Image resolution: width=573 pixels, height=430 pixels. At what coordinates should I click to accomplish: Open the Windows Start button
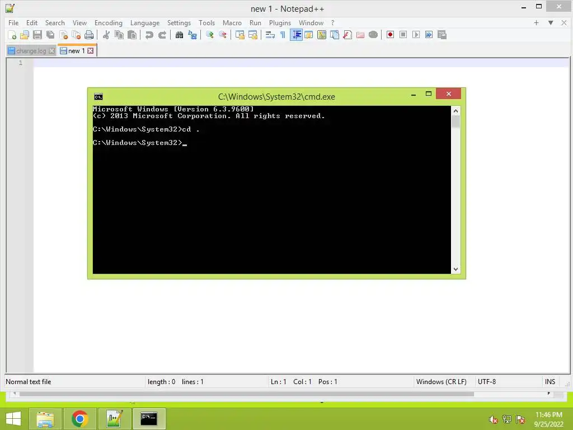tap(13, 419)
